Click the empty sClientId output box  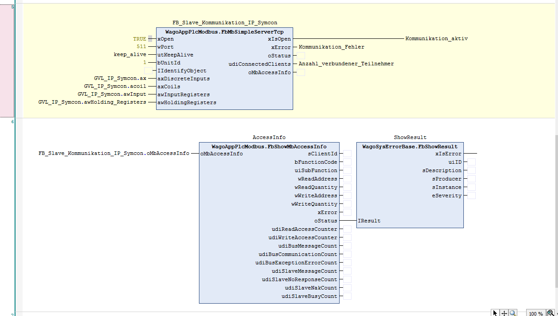tap(347, 154)
